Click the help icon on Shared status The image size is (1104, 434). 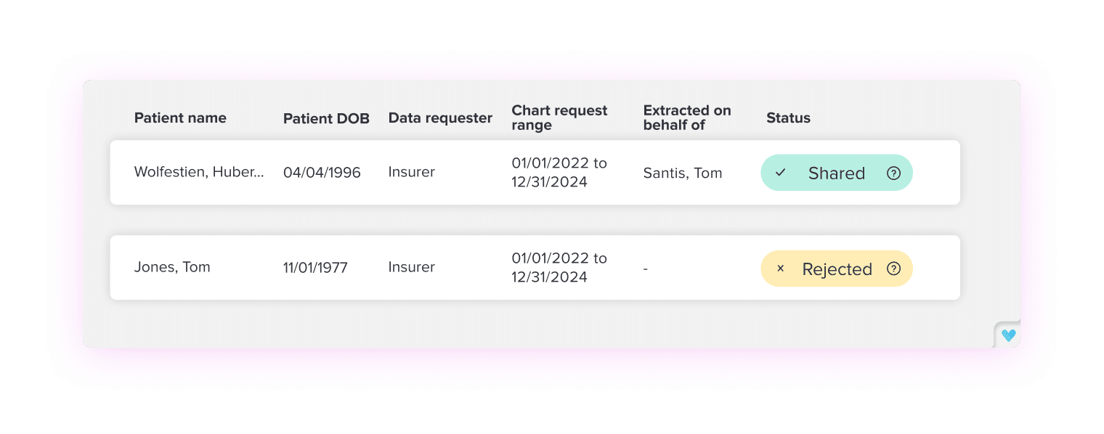(x=894, y=173)
